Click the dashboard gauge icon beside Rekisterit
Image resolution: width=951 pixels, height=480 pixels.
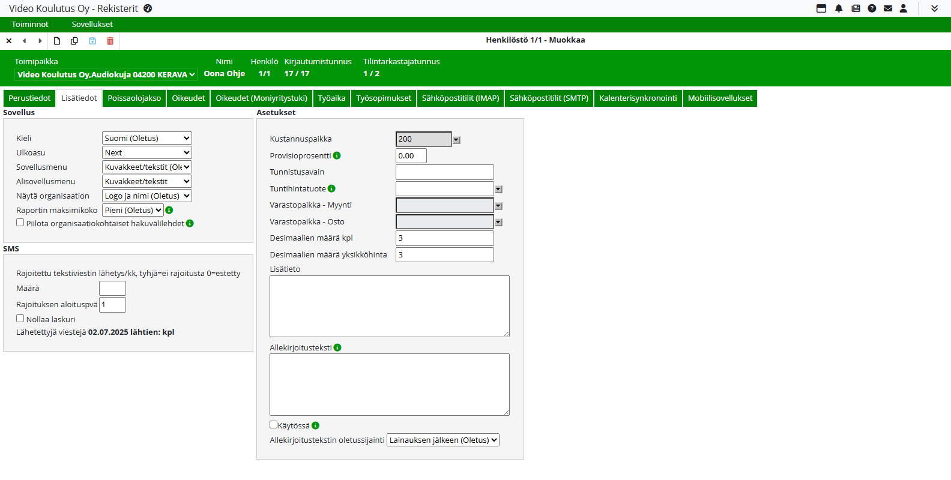coord(148,8)
